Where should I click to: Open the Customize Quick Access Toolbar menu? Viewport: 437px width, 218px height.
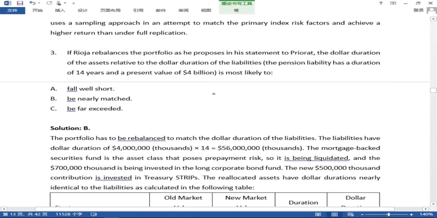(73, 3)
